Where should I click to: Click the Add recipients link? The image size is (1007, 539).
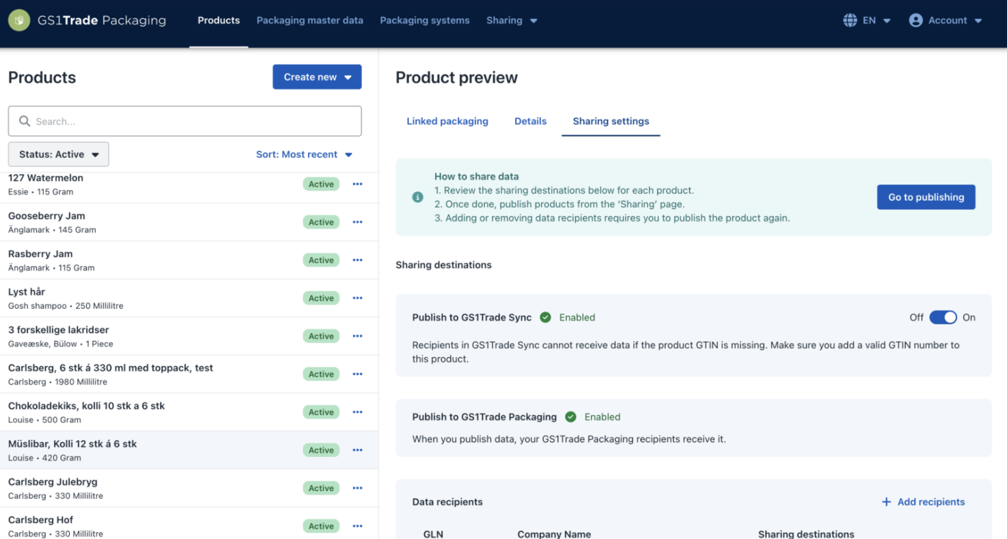(924, 501)
